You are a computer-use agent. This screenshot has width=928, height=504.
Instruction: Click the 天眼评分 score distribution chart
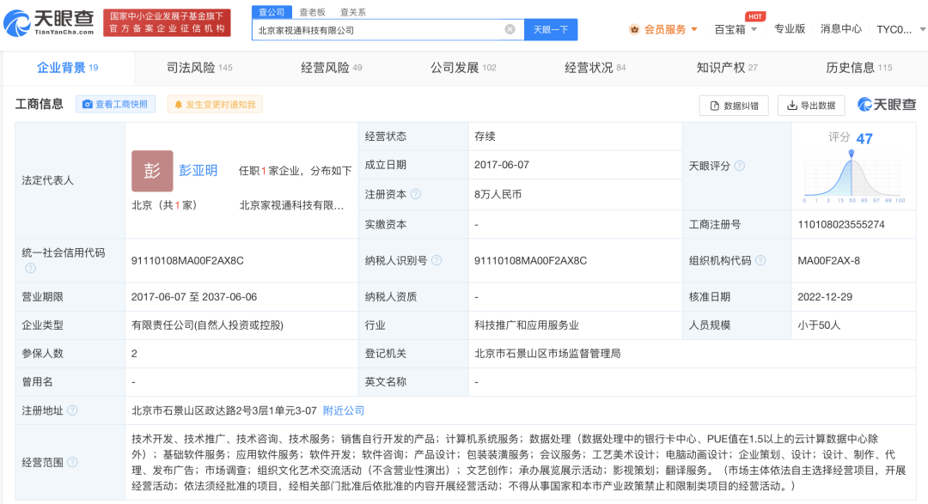[852, 176]
